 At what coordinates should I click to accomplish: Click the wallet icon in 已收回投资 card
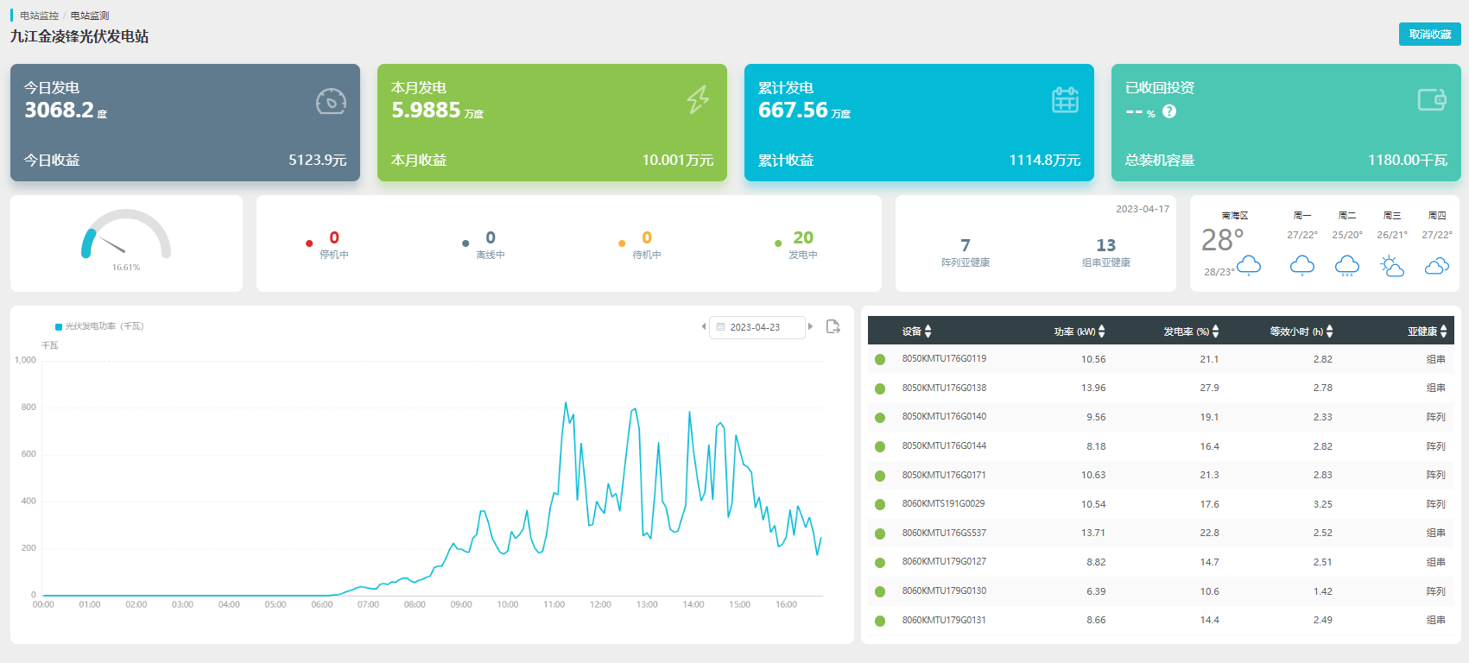(1431, 100)
